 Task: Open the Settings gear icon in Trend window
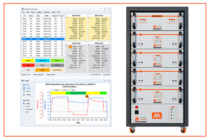click(24, 95)
